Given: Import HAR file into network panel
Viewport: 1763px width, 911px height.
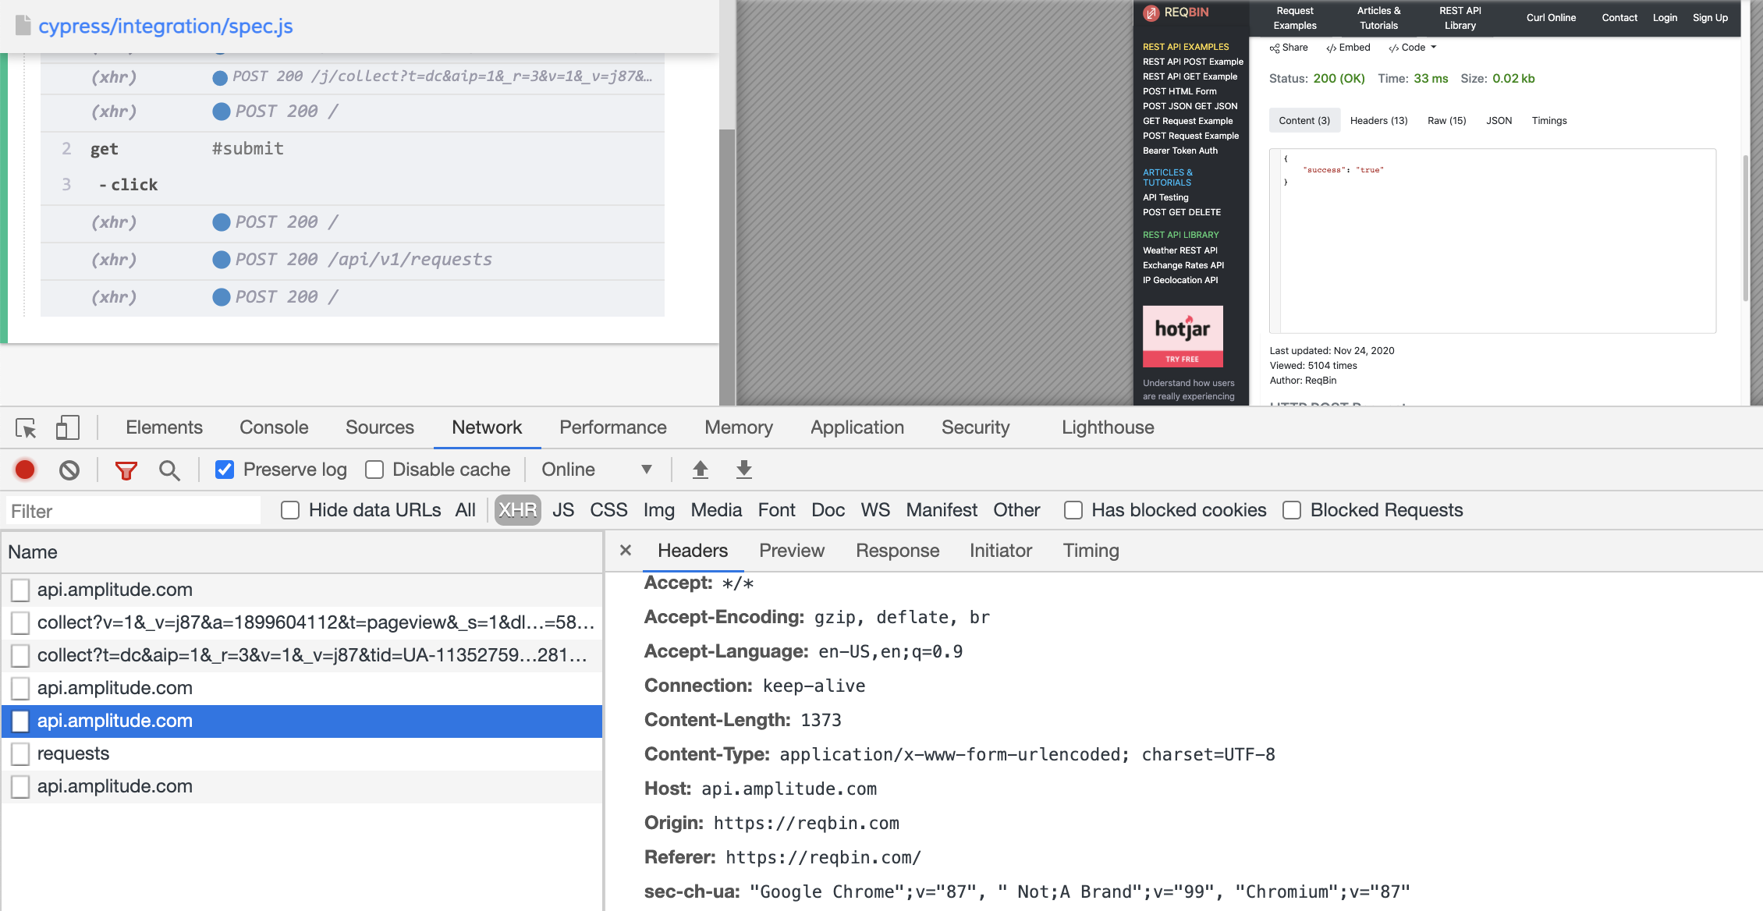Looking at the screenshot, I should click(x=700, y=470).
